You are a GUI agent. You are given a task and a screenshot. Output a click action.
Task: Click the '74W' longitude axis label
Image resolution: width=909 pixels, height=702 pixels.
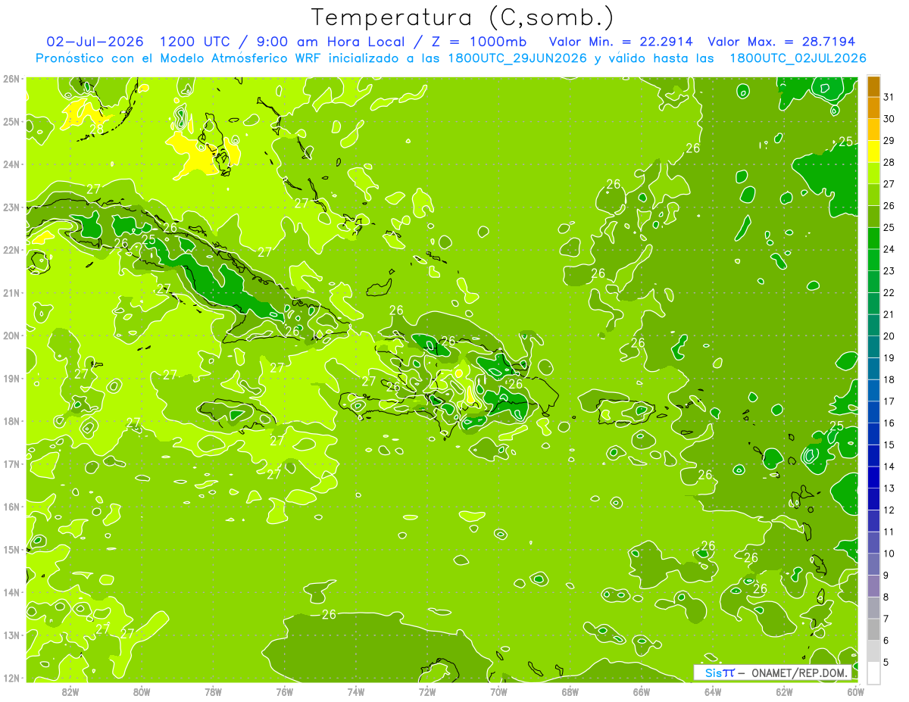pos(356,691)
